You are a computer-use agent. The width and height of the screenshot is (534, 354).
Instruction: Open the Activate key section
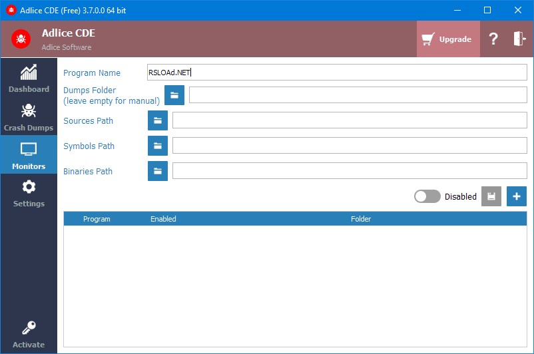click(29, 335)
